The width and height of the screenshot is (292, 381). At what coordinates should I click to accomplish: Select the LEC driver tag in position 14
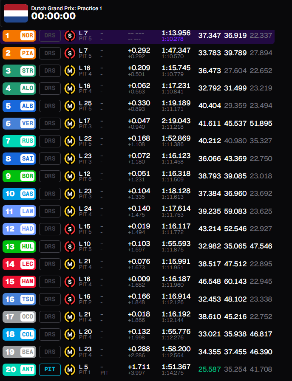(19, 264)
